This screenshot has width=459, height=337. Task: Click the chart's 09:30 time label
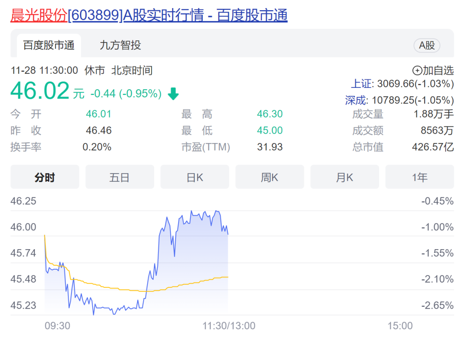pyautogui.click(x=57, y=326)
